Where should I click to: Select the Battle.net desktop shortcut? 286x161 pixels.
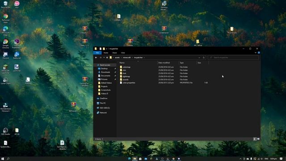pos(17,55)
